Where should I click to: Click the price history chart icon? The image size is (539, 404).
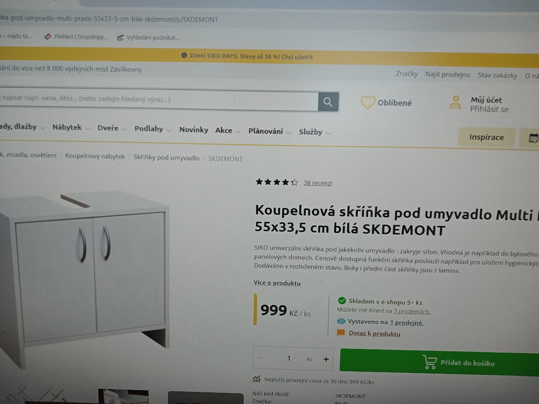(x=257, y=379)
